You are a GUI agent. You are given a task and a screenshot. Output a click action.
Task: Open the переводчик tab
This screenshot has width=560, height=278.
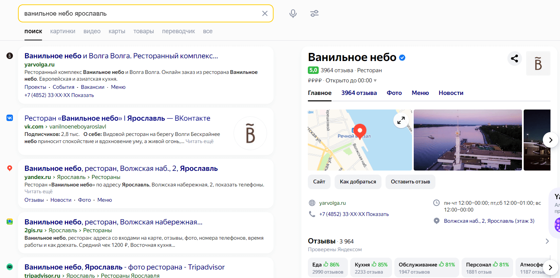179,31
